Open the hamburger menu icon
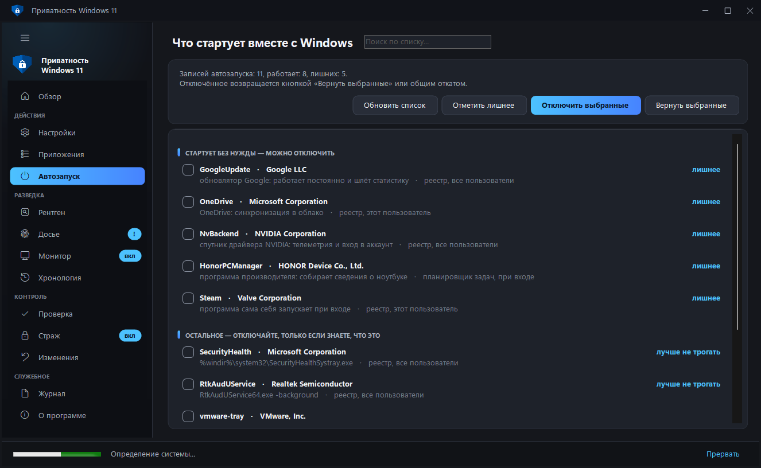The width and height of the screenshot is (761, 468). 25,38
